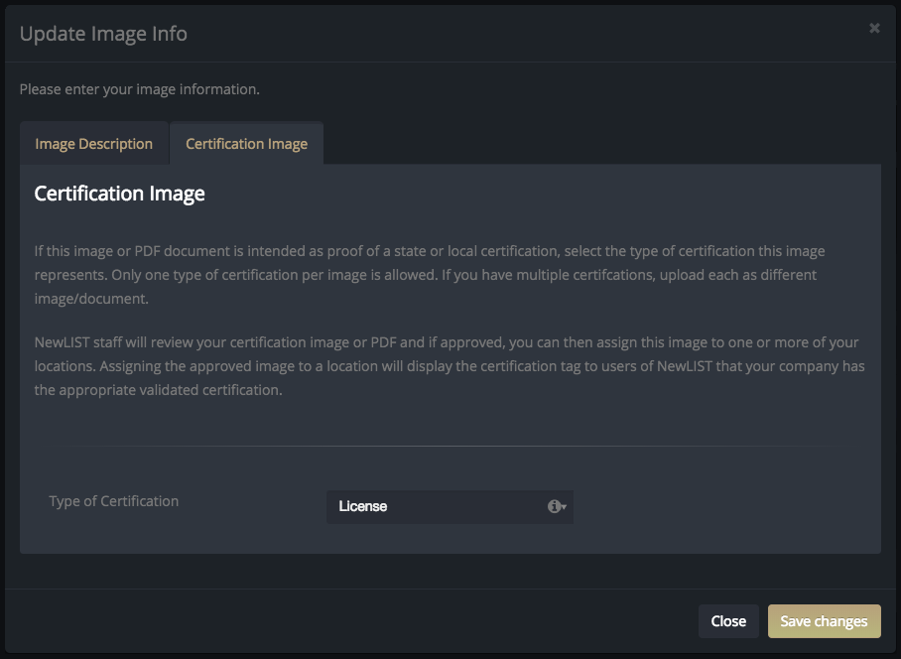
Task: Click the Certification Image heading
Action: pyautogui.click(x=119, y=194)
